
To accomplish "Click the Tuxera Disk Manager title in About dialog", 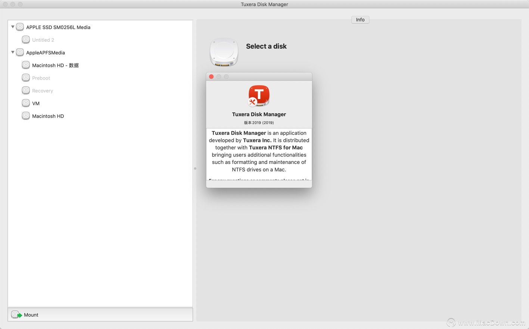I will tap(259, 114).
